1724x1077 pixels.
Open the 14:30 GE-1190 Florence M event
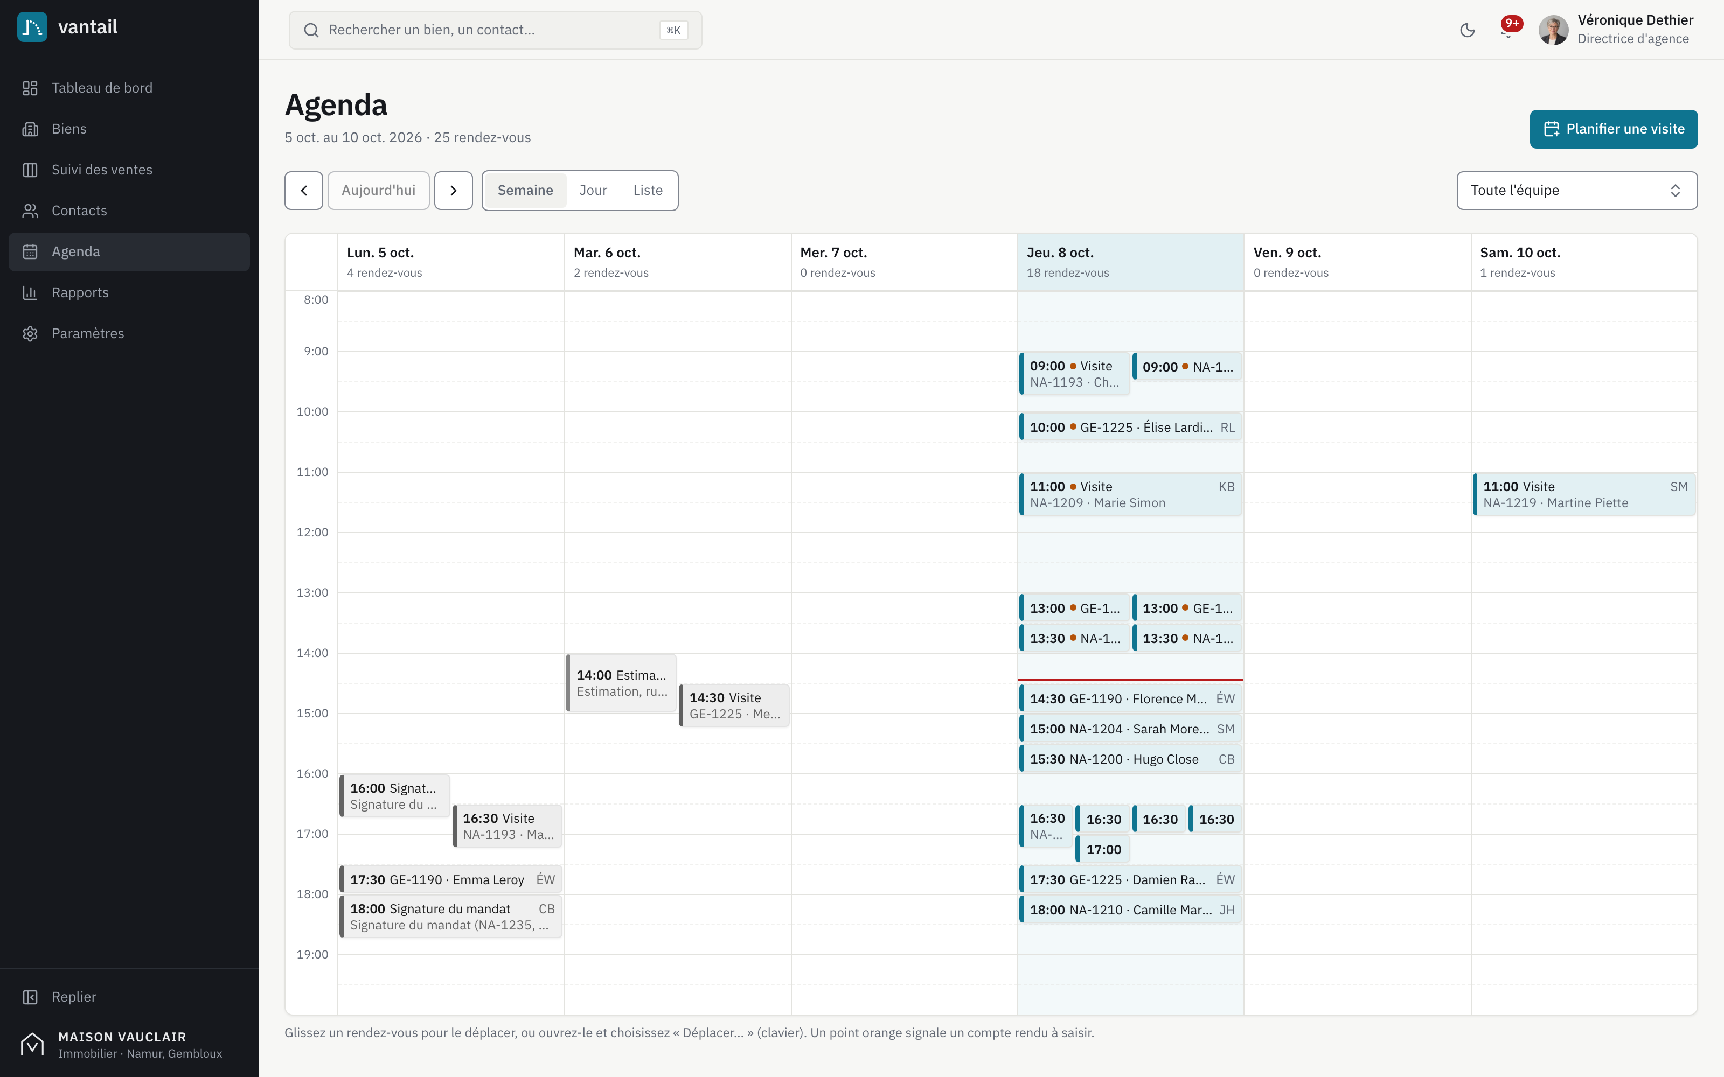tap(1131, 699)
